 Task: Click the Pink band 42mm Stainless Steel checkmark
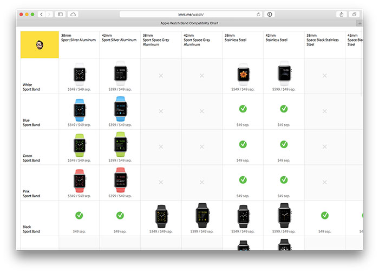[x=284, y=180]
